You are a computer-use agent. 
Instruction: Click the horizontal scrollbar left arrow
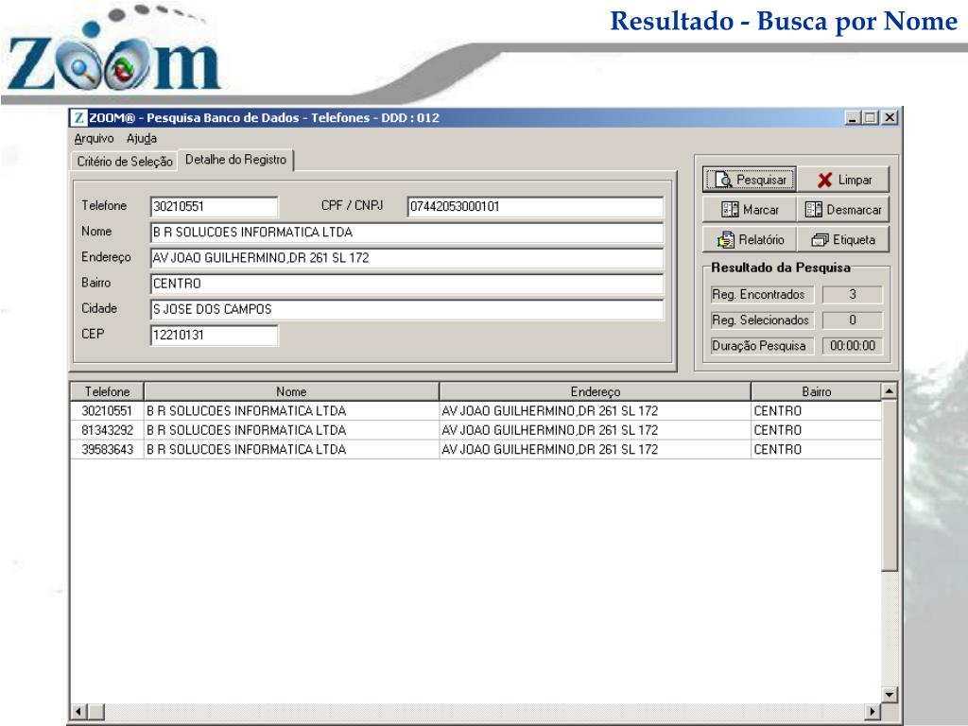pyautogui.click(x=78, y=711)
